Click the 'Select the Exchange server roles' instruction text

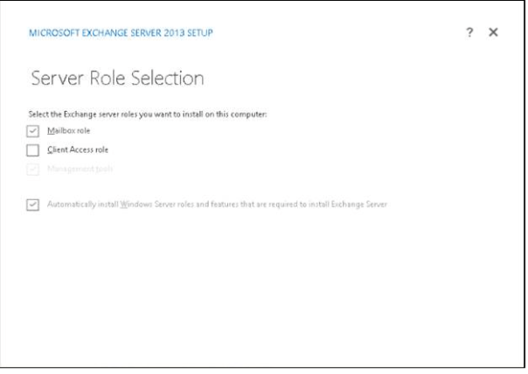(148, 115)
